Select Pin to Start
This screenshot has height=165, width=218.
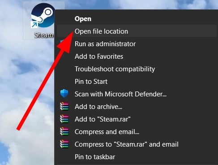(137, 82)
